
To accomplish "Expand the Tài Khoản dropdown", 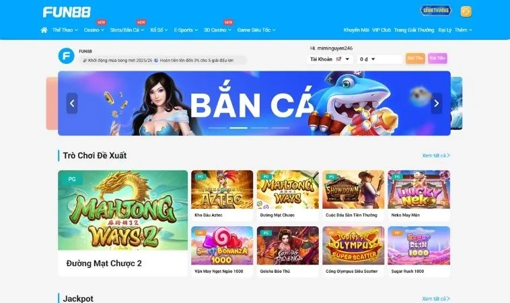I will (347, 59).
